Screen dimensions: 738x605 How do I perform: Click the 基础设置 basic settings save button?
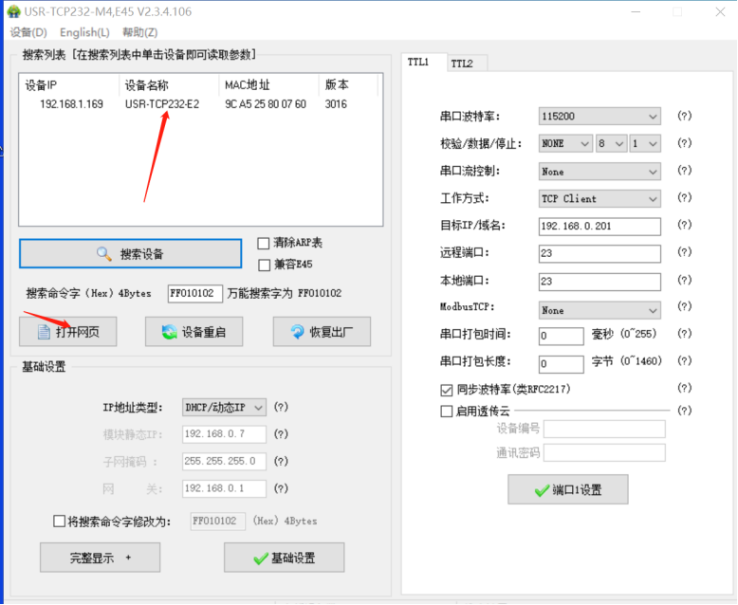point(284,558)
